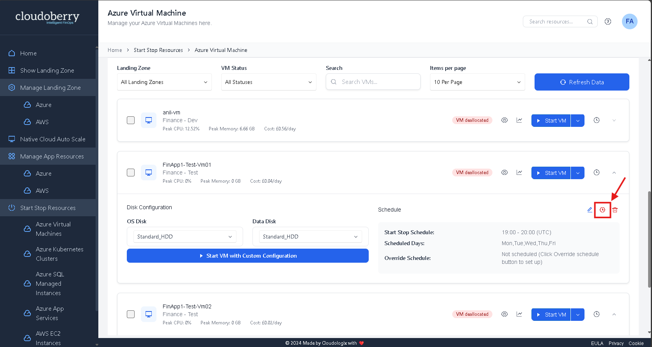Edit the schedule with pencil icon
This screenshot has height=347, width=652.
590,210
